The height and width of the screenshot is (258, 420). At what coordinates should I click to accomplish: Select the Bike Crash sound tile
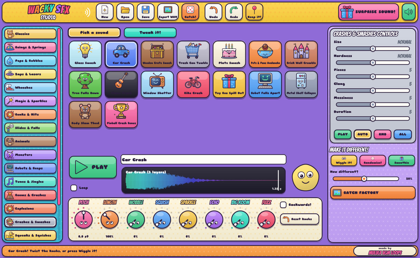point(193,84)
